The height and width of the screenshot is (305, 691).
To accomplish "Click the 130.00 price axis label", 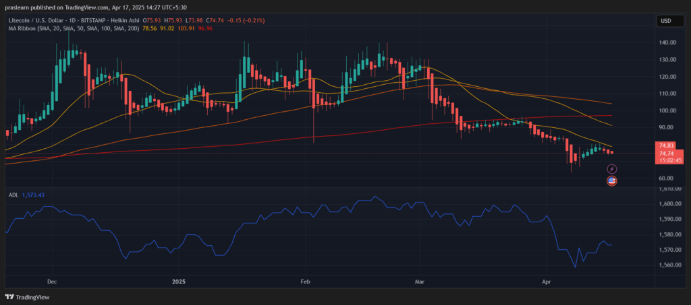I will (x=668, y=60).
